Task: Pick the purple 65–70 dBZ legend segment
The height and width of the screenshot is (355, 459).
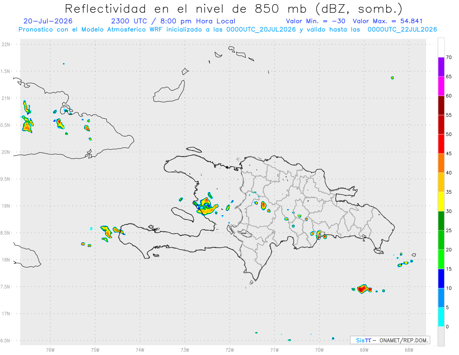Action: click(441, 67)
